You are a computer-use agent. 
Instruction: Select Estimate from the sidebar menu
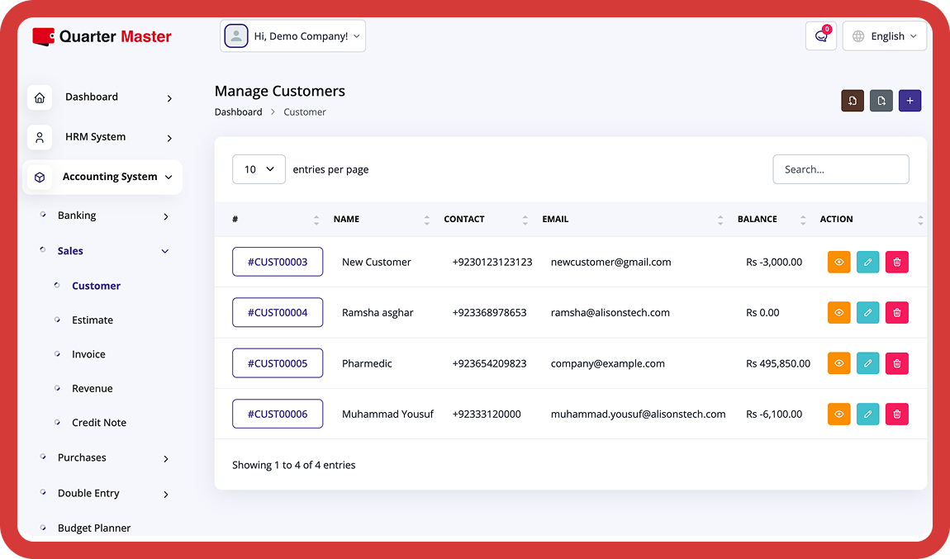coord(93,320)
